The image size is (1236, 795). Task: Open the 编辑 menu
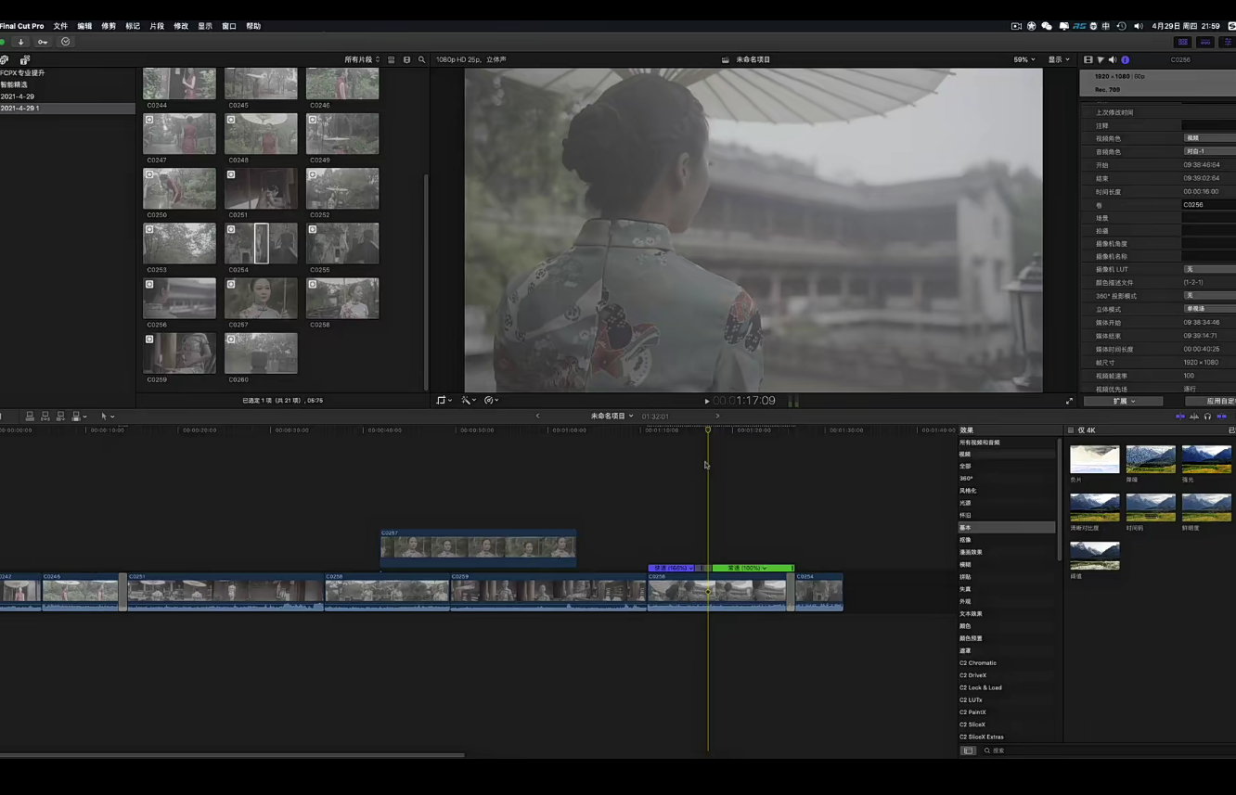click(84, 26)
